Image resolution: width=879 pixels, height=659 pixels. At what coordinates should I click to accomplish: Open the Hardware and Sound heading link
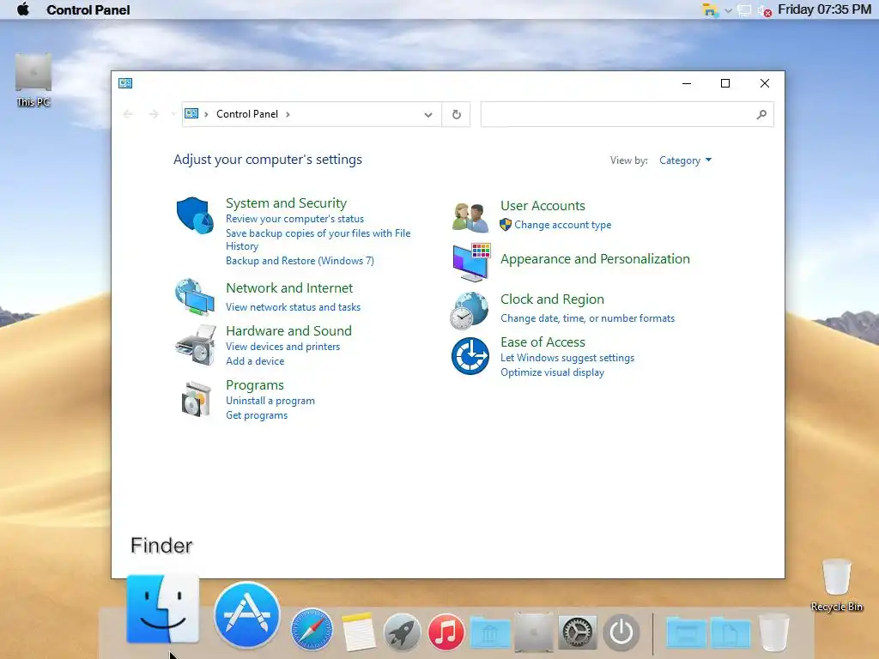[288, 330]
